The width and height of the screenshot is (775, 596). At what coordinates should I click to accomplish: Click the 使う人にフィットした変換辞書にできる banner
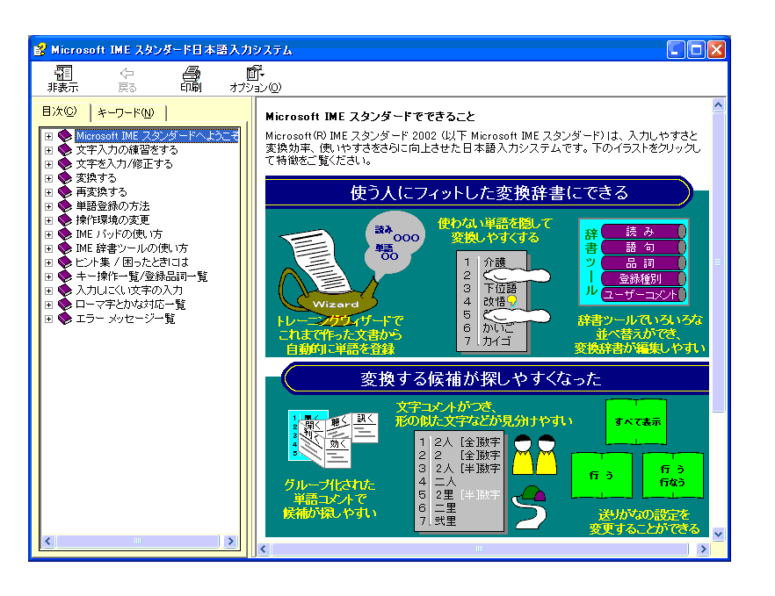[x=479, y=192]
